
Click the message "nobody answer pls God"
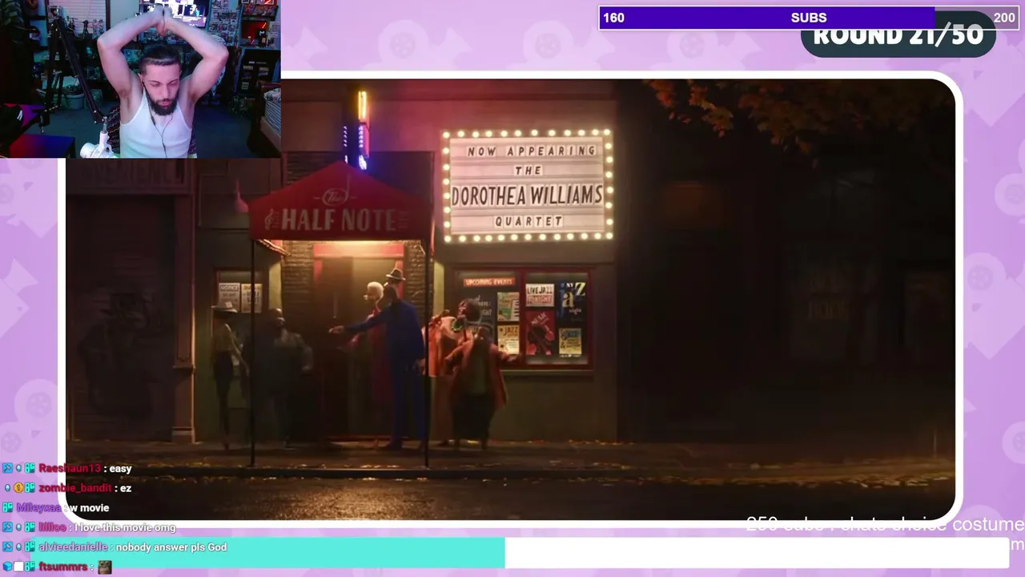171,547
